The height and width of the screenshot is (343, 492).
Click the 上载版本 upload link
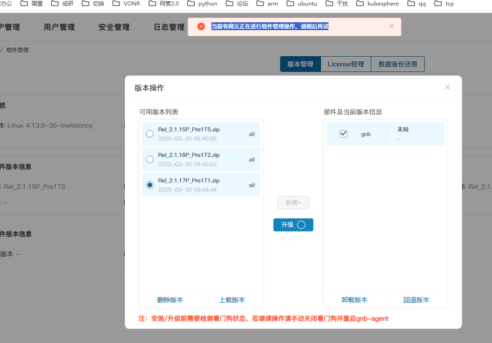click(232, 300)
